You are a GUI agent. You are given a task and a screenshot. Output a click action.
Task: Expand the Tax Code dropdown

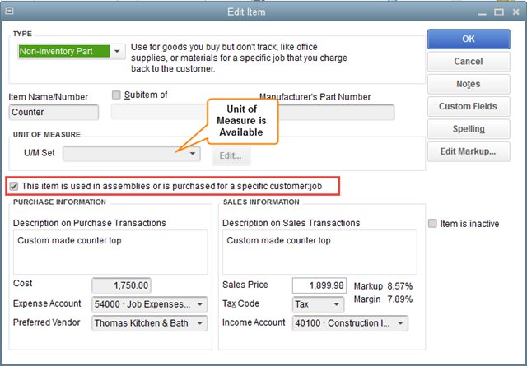pos(338,304)
